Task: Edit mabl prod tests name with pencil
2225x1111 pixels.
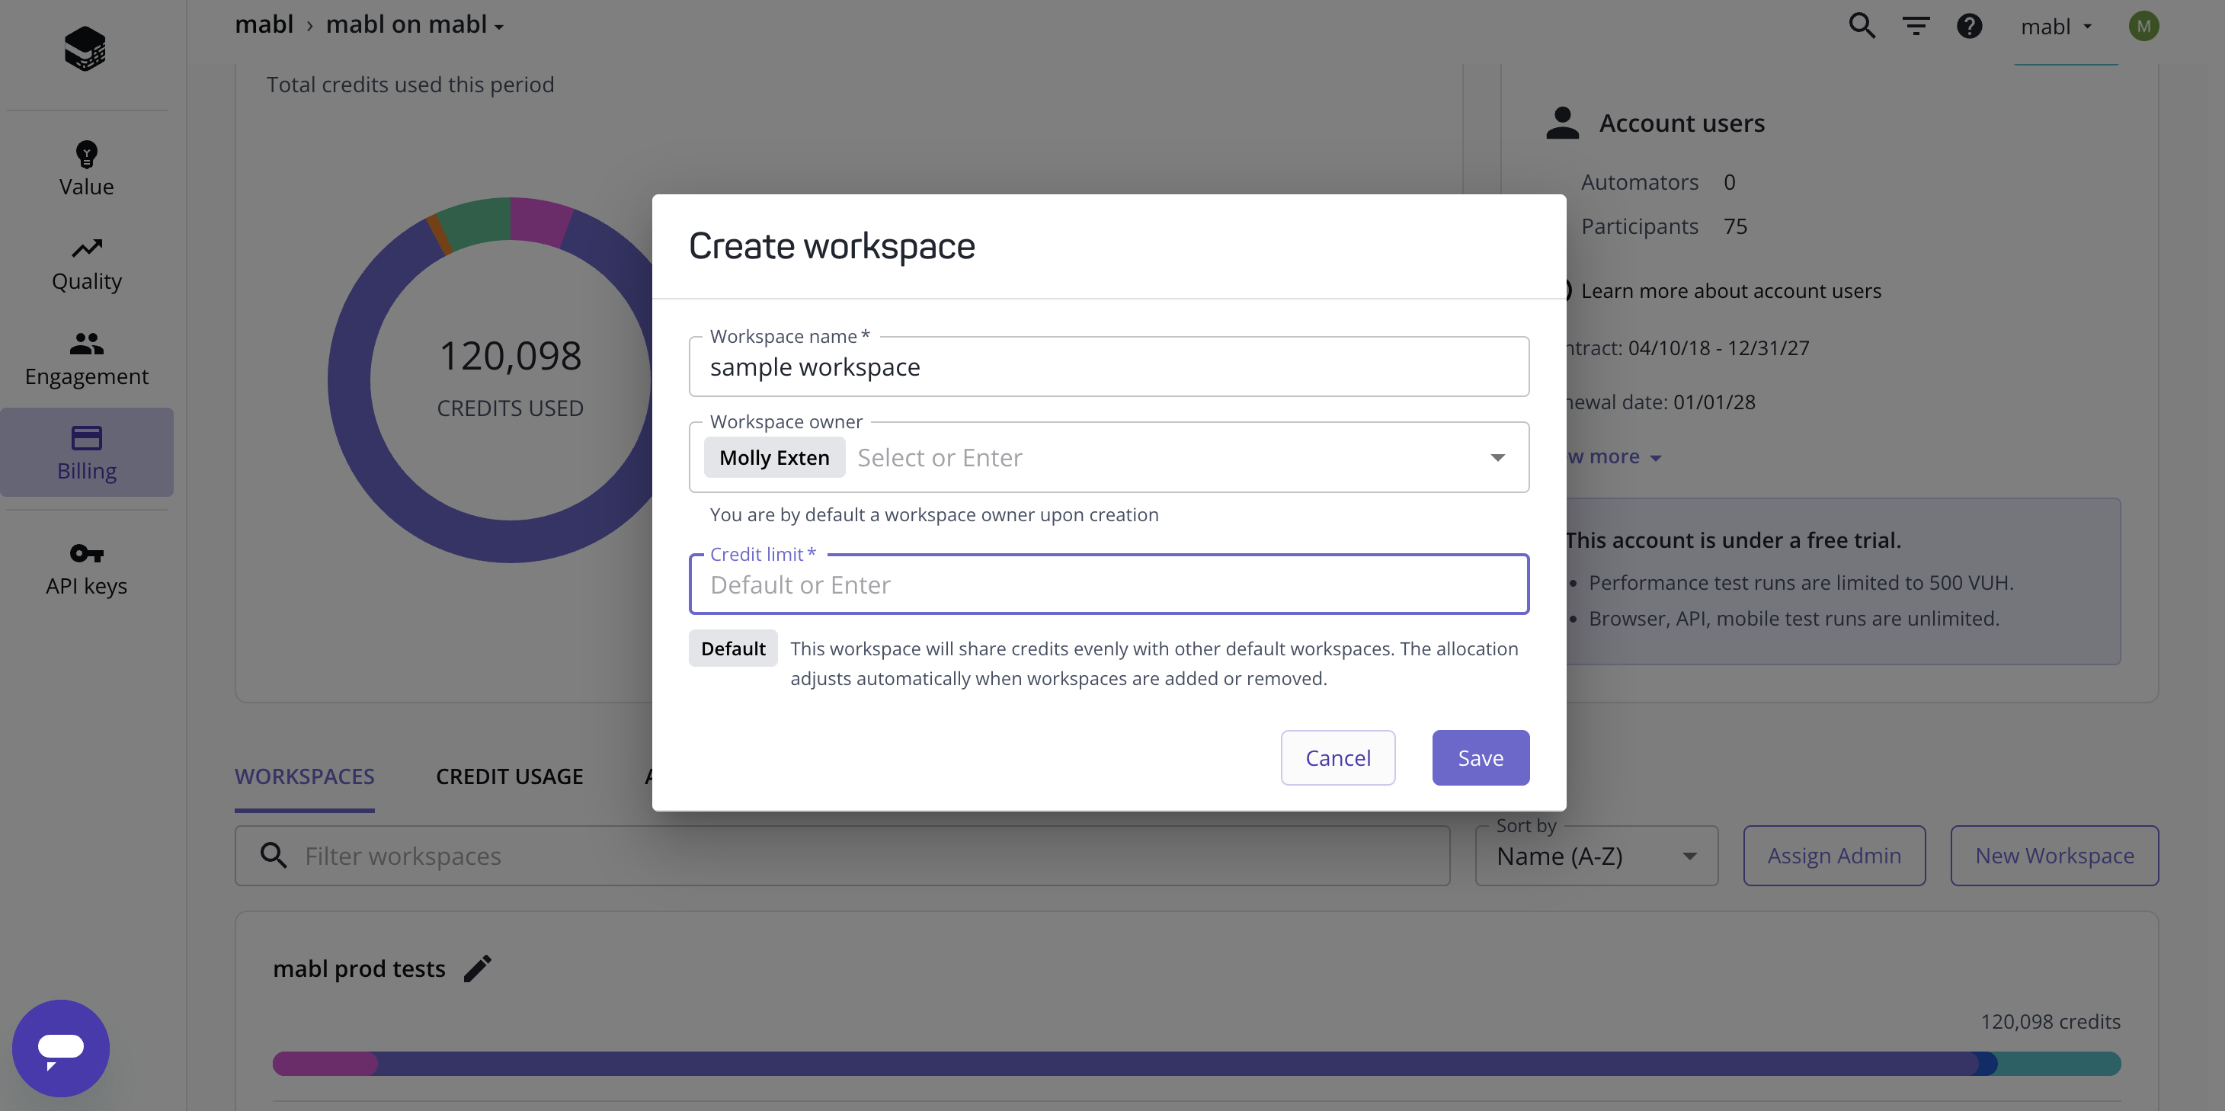Action: coord(478,969)
